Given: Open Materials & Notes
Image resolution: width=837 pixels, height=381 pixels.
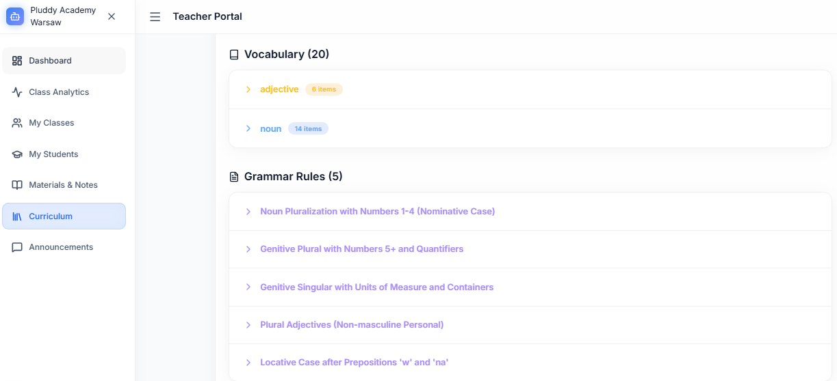Looking at the screenshot, I should tap(64, 185).
